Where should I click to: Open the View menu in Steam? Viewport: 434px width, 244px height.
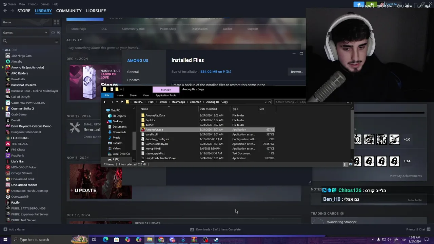(22, 4)
